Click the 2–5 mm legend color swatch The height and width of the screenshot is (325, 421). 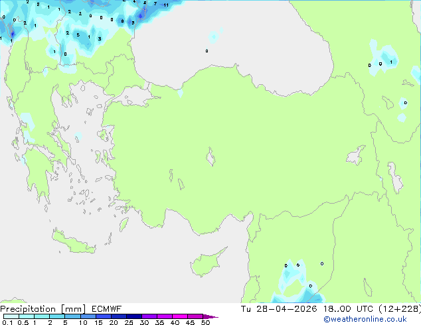[x=57, y=316]
